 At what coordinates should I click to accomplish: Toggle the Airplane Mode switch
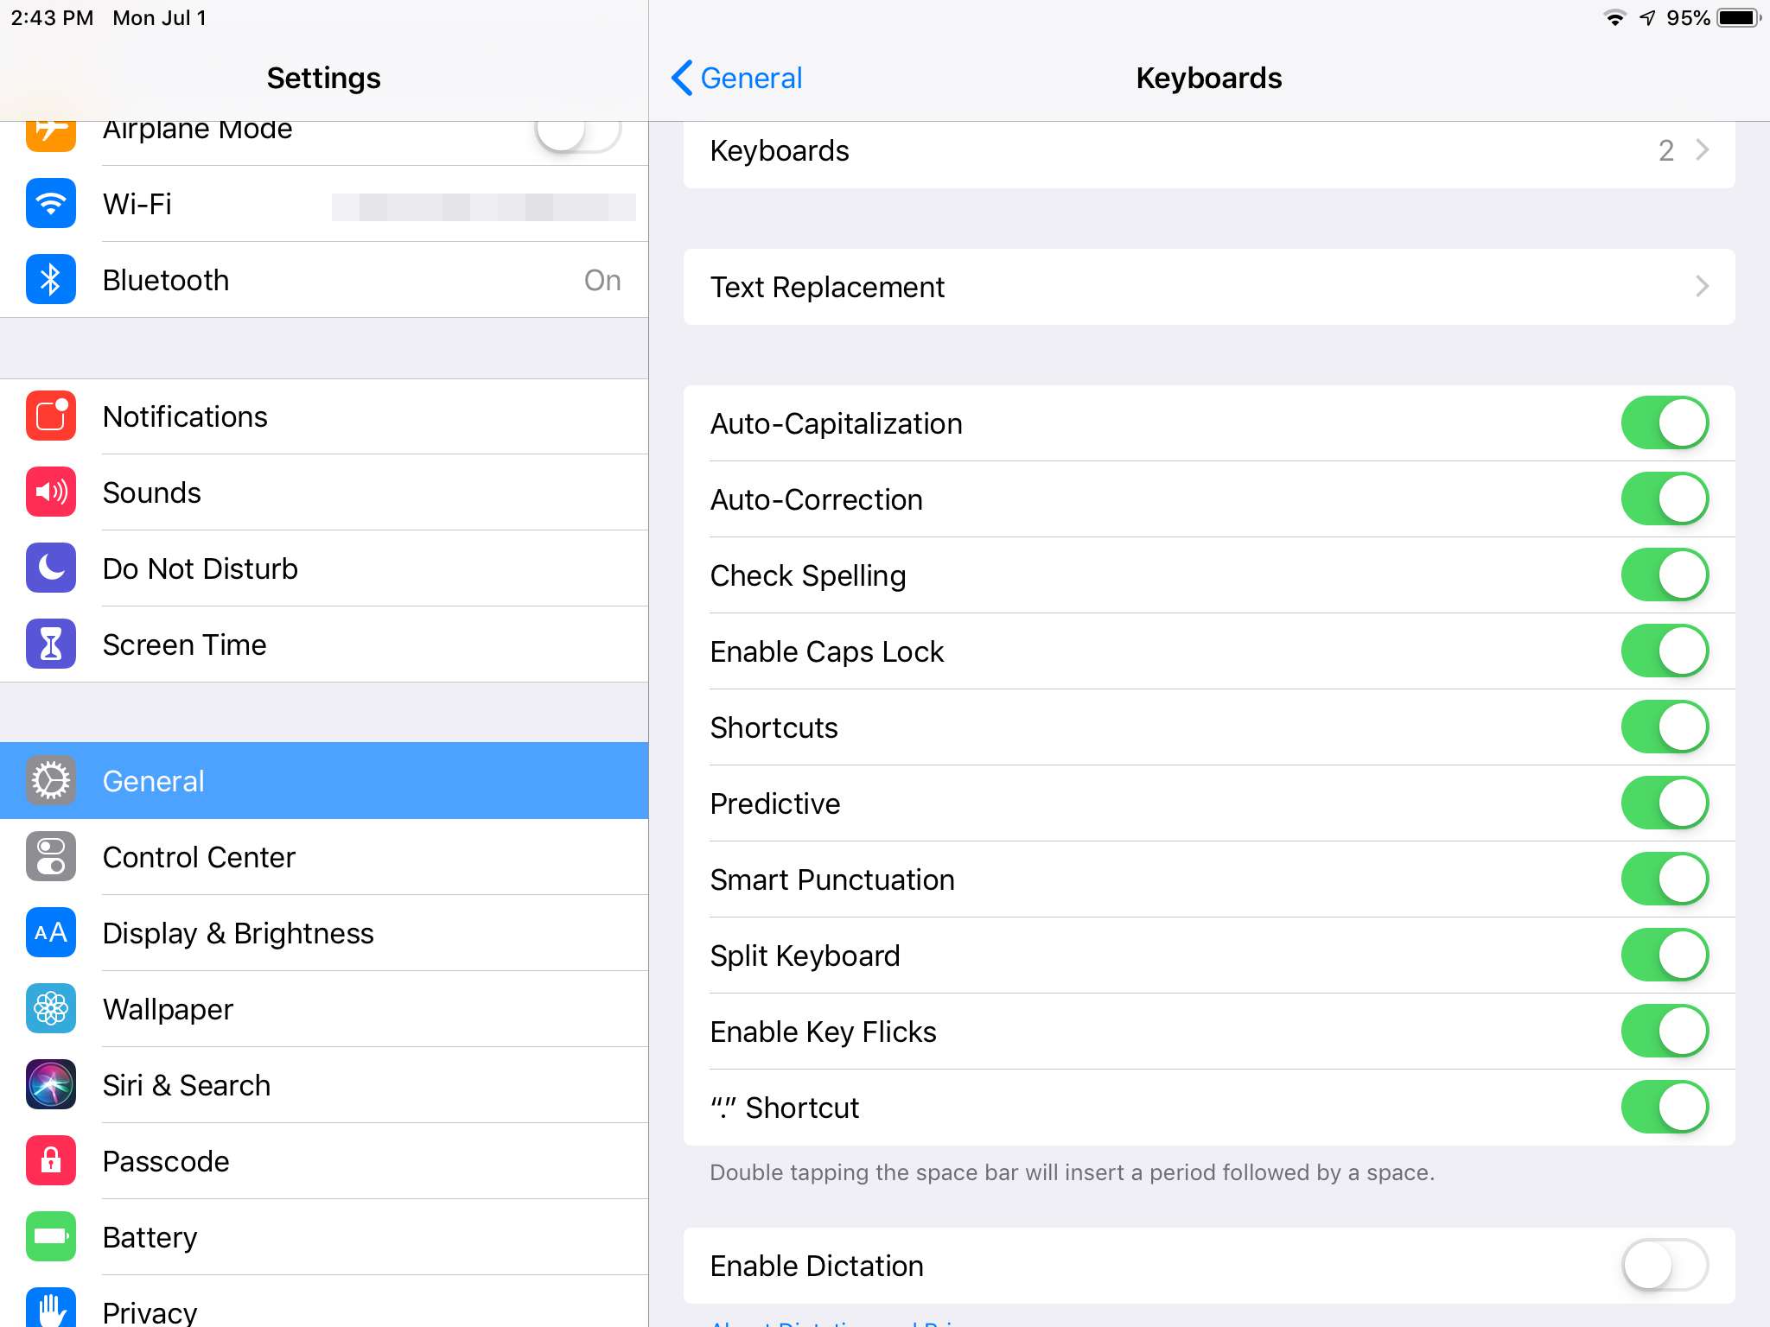577,137
